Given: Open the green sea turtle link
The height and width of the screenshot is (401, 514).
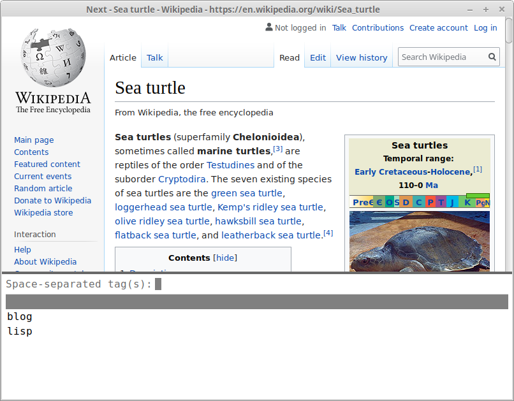Looking at the screenshot, I should (247, 193).
